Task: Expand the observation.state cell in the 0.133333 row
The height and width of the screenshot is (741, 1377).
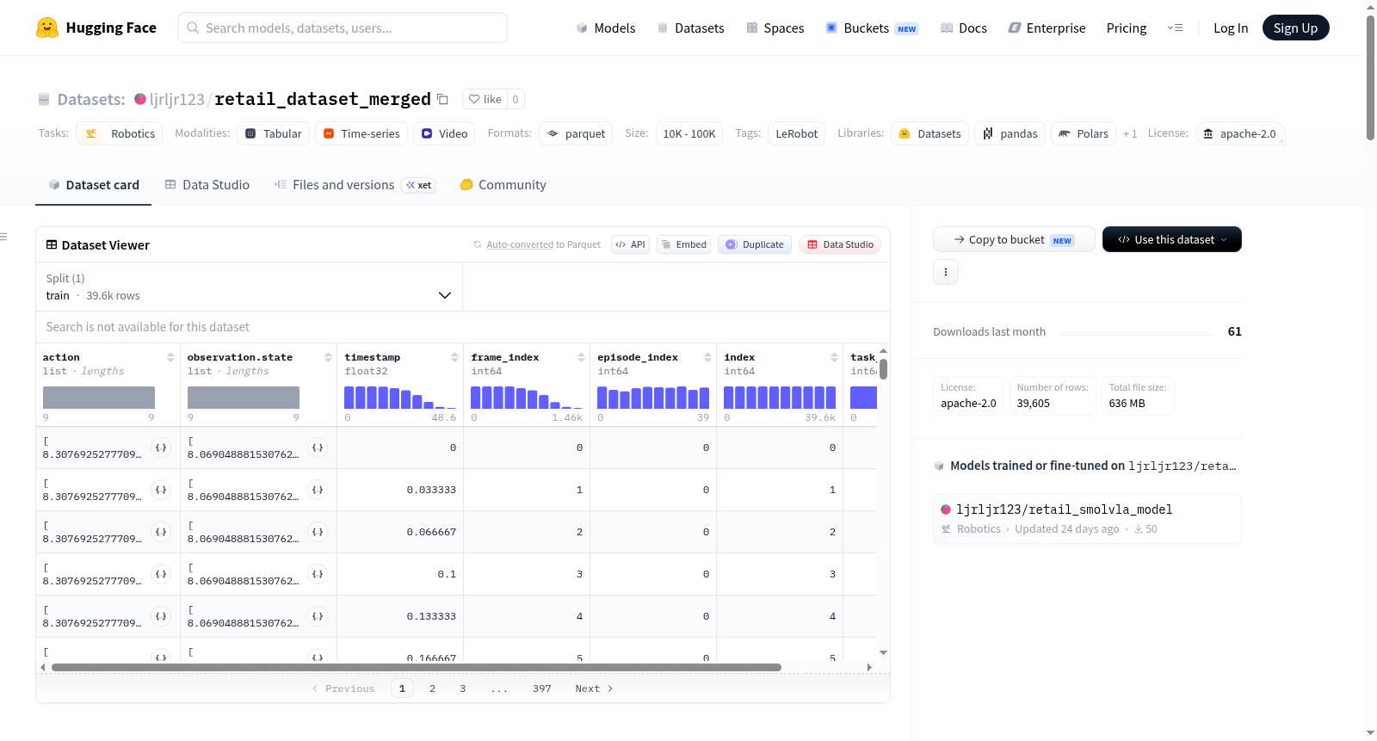Action: click(x=318, y=616)
